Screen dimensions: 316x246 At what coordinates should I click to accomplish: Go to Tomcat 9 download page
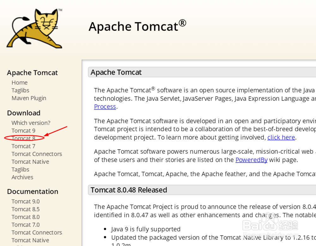coord(23,131)
